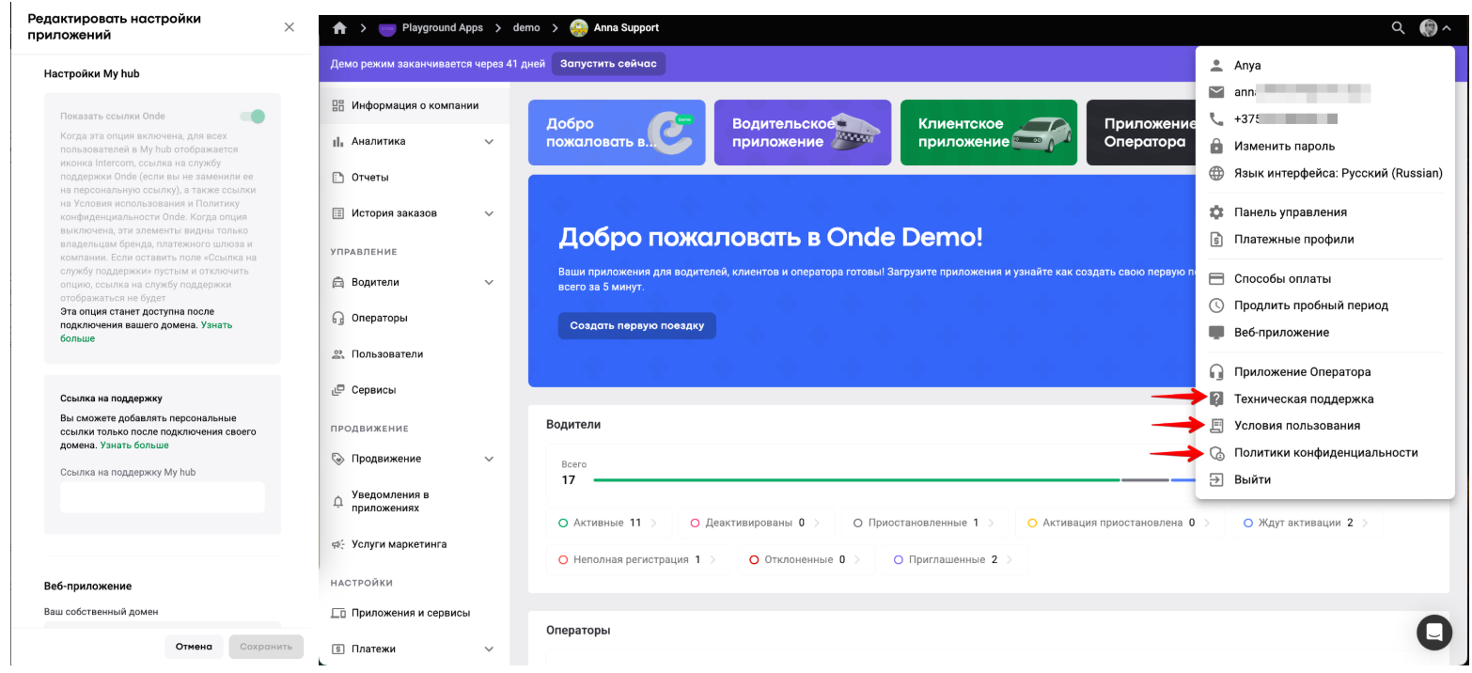Click the Водители car icon

tap(338, 282)
